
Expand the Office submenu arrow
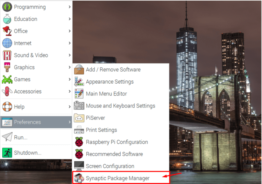pyautogui.click(x=70, y=31)
